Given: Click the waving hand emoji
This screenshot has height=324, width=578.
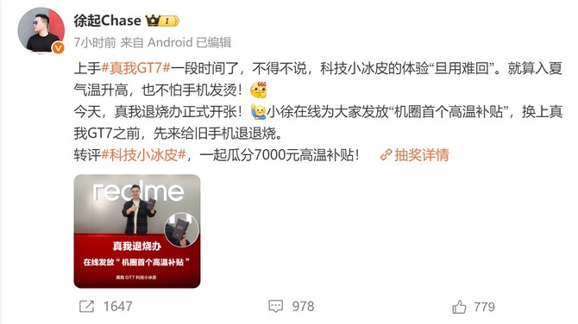Looking at the screenshot, I should pyautogui.click(x=259, y=111).
